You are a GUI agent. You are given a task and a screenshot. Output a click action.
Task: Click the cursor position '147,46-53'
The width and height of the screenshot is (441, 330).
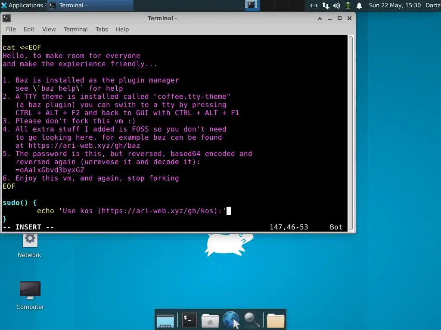click(x=289, y=227)
